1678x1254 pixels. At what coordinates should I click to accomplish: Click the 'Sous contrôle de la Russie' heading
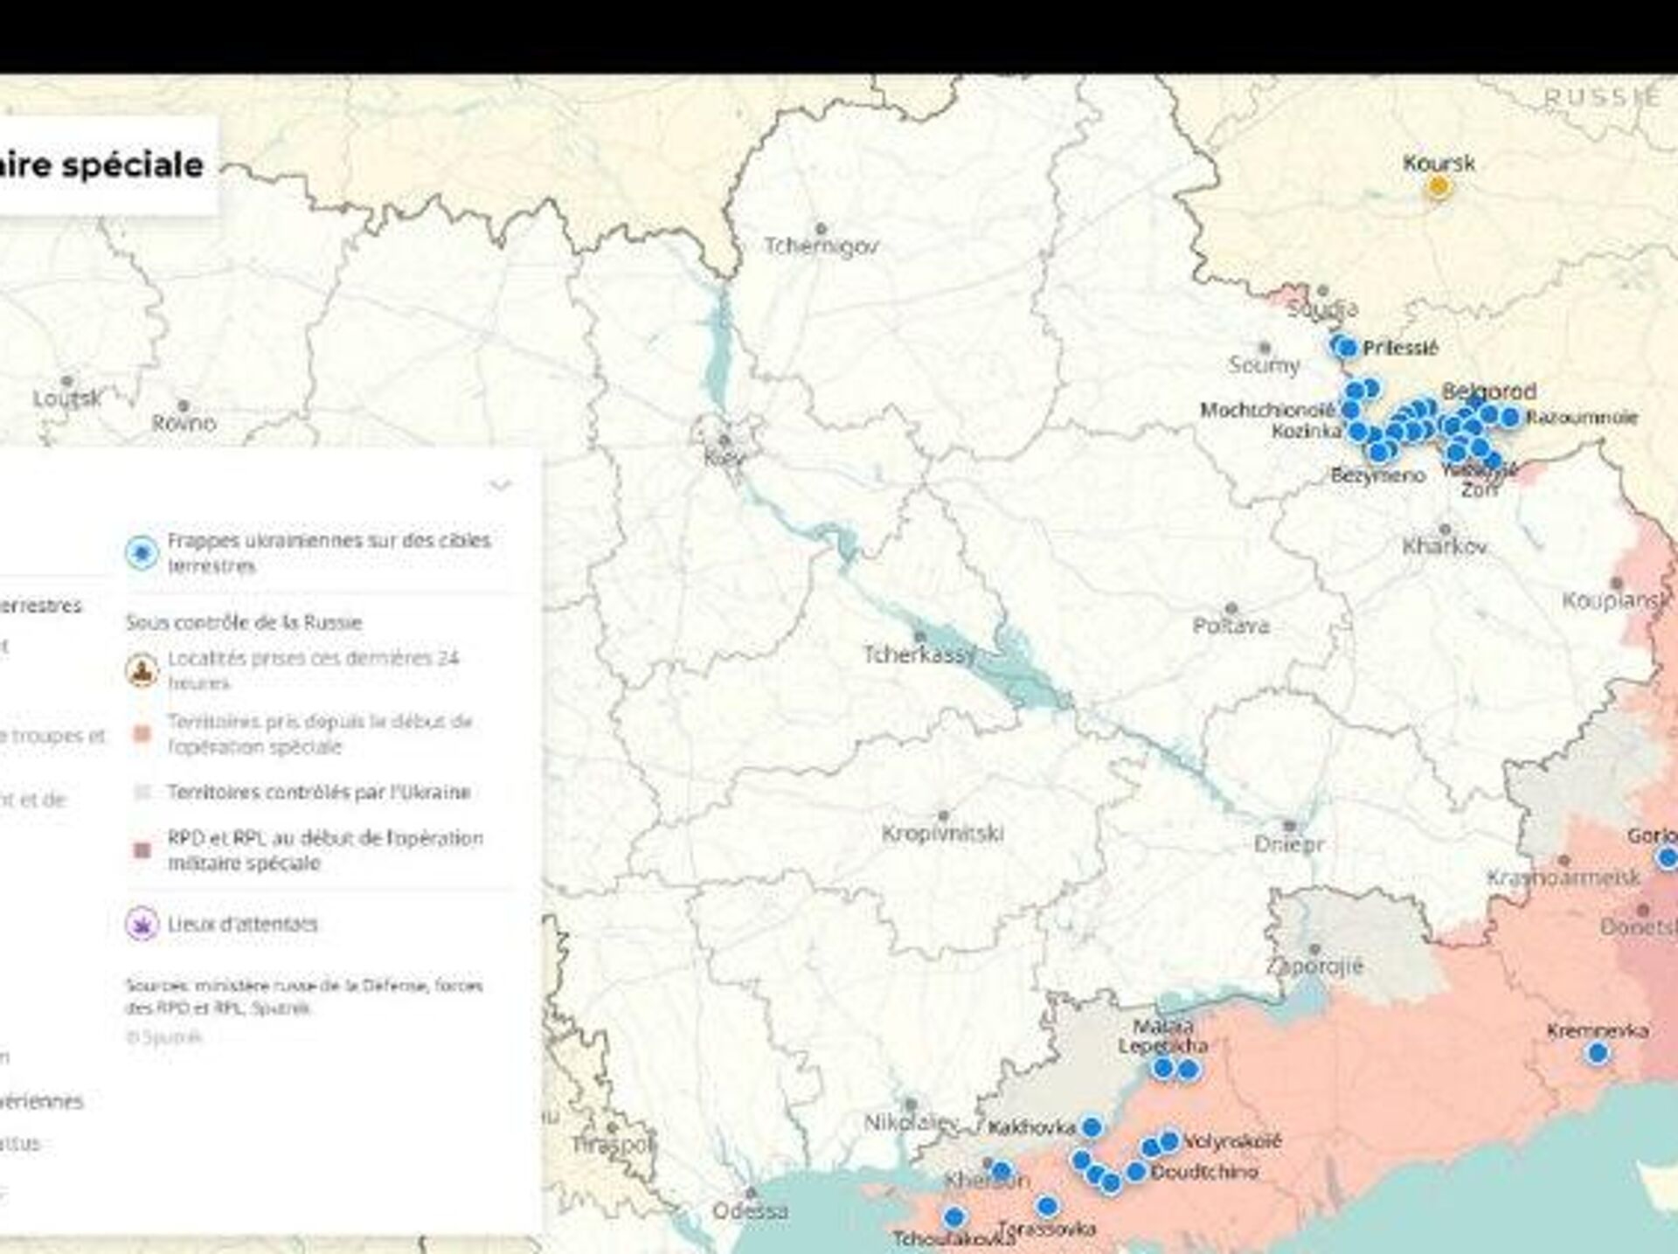tap(244, 622)
